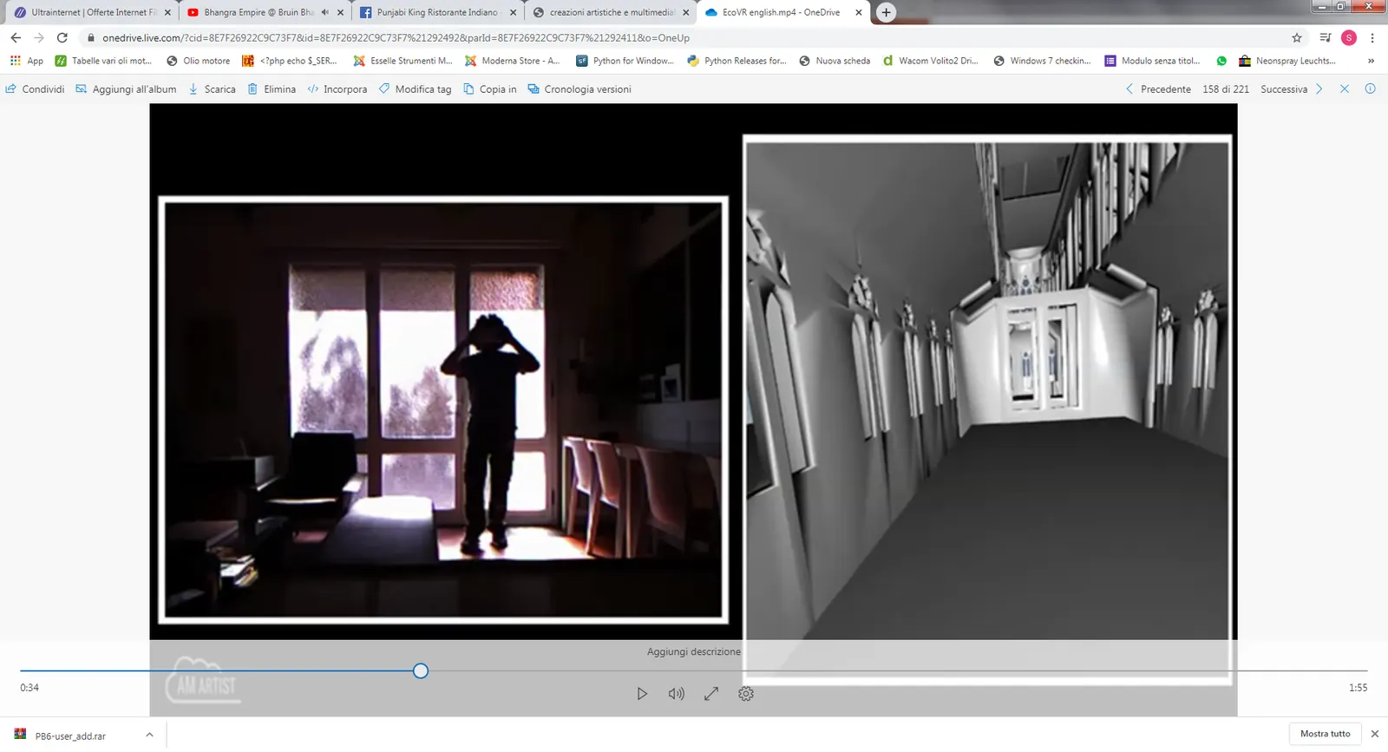This screenshot has width=1388, height=752.
Task: Download the video with Scarica
Action: [x=212, y=89]
